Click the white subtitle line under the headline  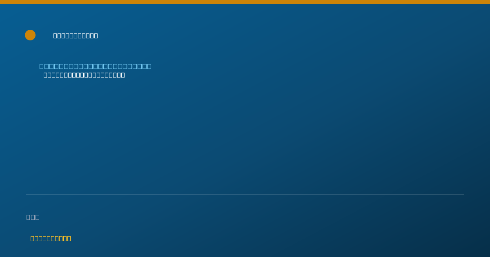[84, 75]
